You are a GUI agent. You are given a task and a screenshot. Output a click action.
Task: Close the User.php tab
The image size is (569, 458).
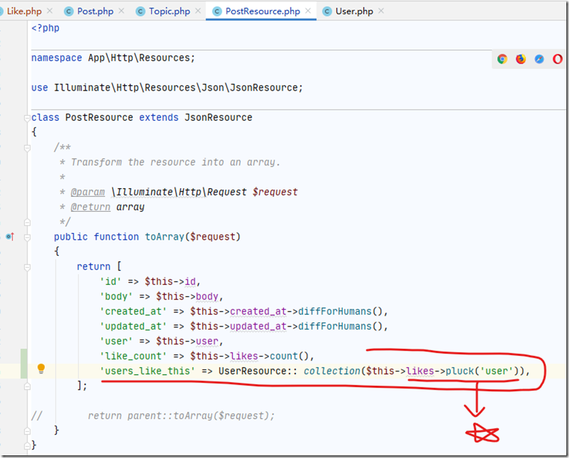[381, 11]
